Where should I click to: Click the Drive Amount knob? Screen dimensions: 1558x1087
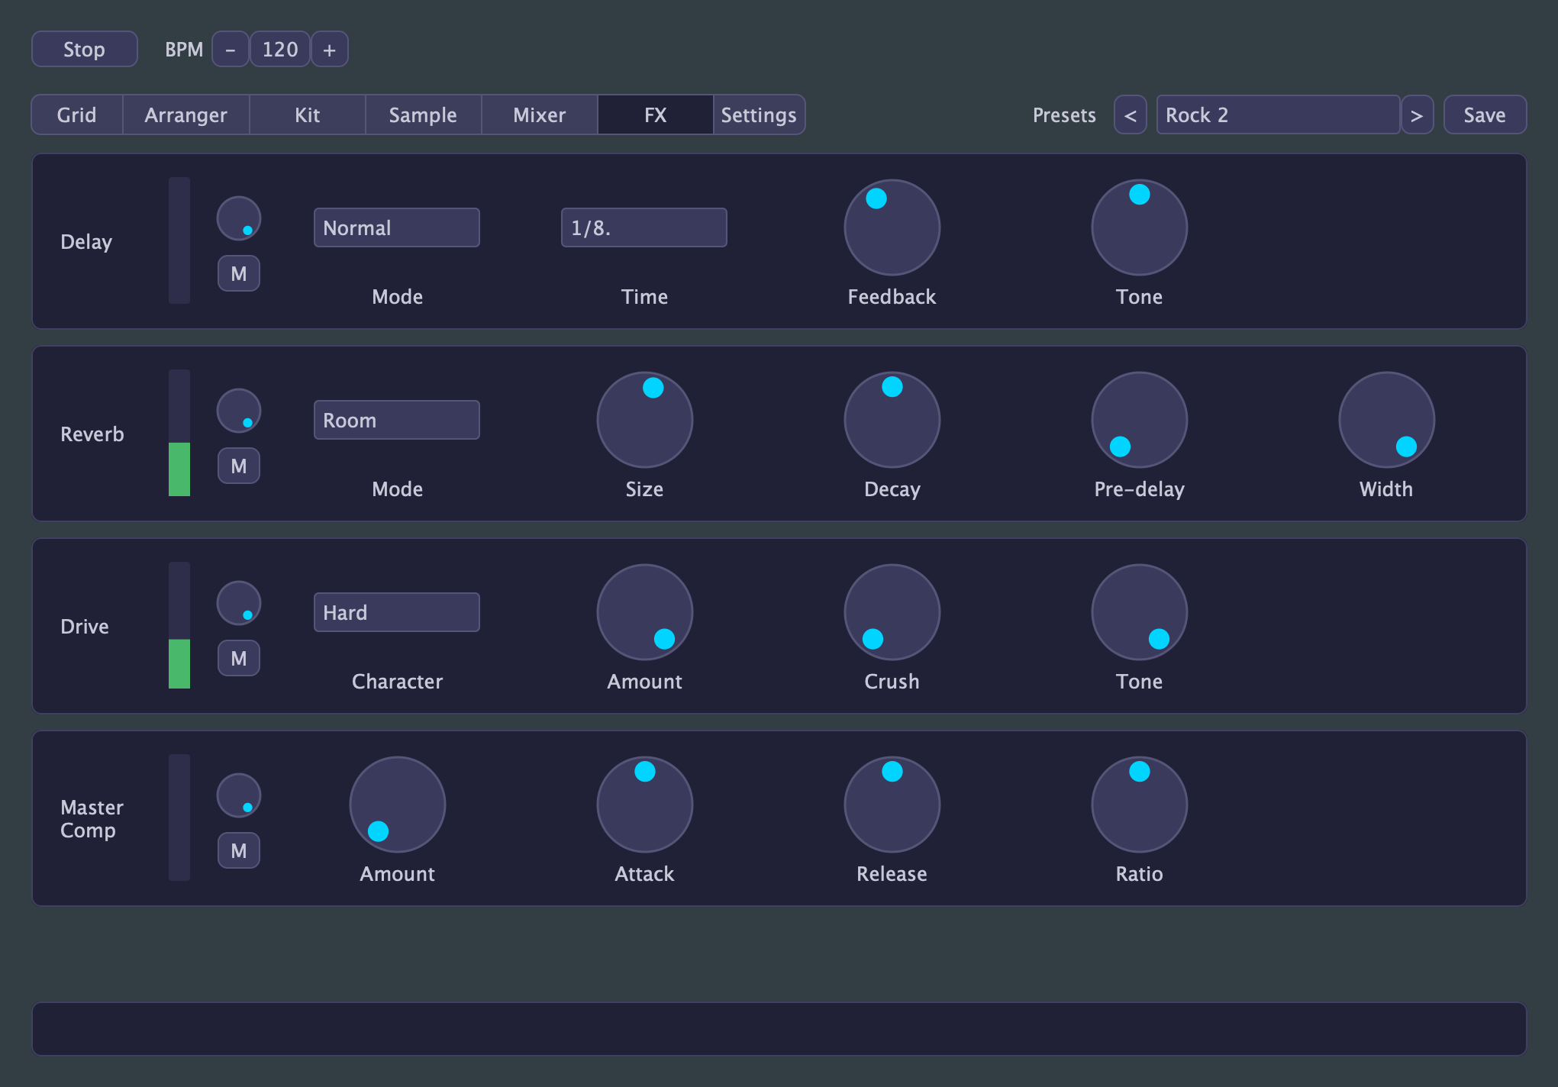[x=645, y=612]
